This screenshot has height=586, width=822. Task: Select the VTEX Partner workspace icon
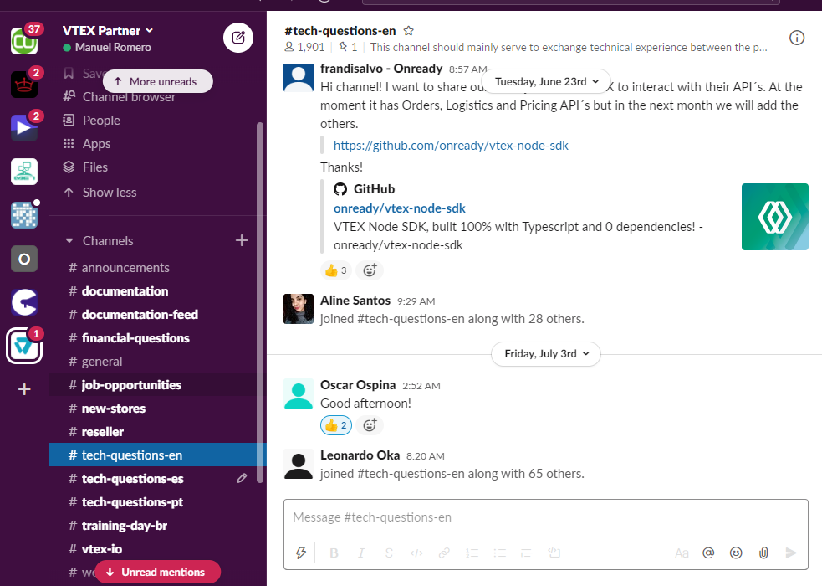coord(24,347)
